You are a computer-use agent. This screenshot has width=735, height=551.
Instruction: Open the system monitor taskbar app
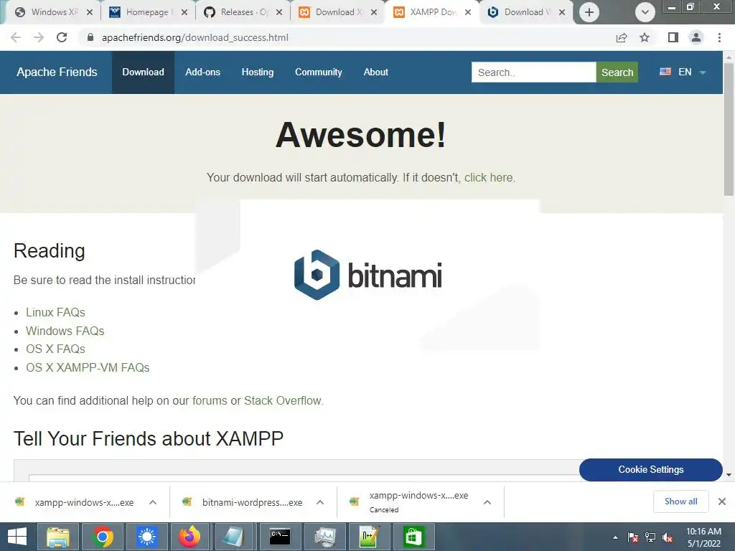tap(325, 537)
